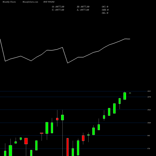This screenshot has width=156, height=156.
Task: Click the 'OC: 0' readout
Action: (105, 7)
